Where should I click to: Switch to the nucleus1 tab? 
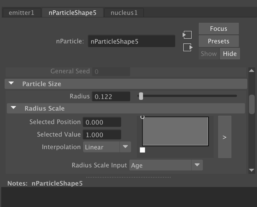tap(124, 12)
